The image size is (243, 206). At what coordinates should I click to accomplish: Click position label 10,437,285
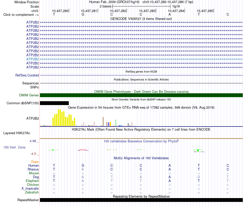pyautogui.click(x=205, y=11)
